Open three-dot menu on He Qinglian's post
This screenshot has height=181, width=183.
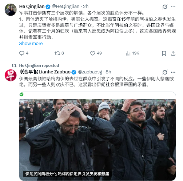tap(173, 7)
